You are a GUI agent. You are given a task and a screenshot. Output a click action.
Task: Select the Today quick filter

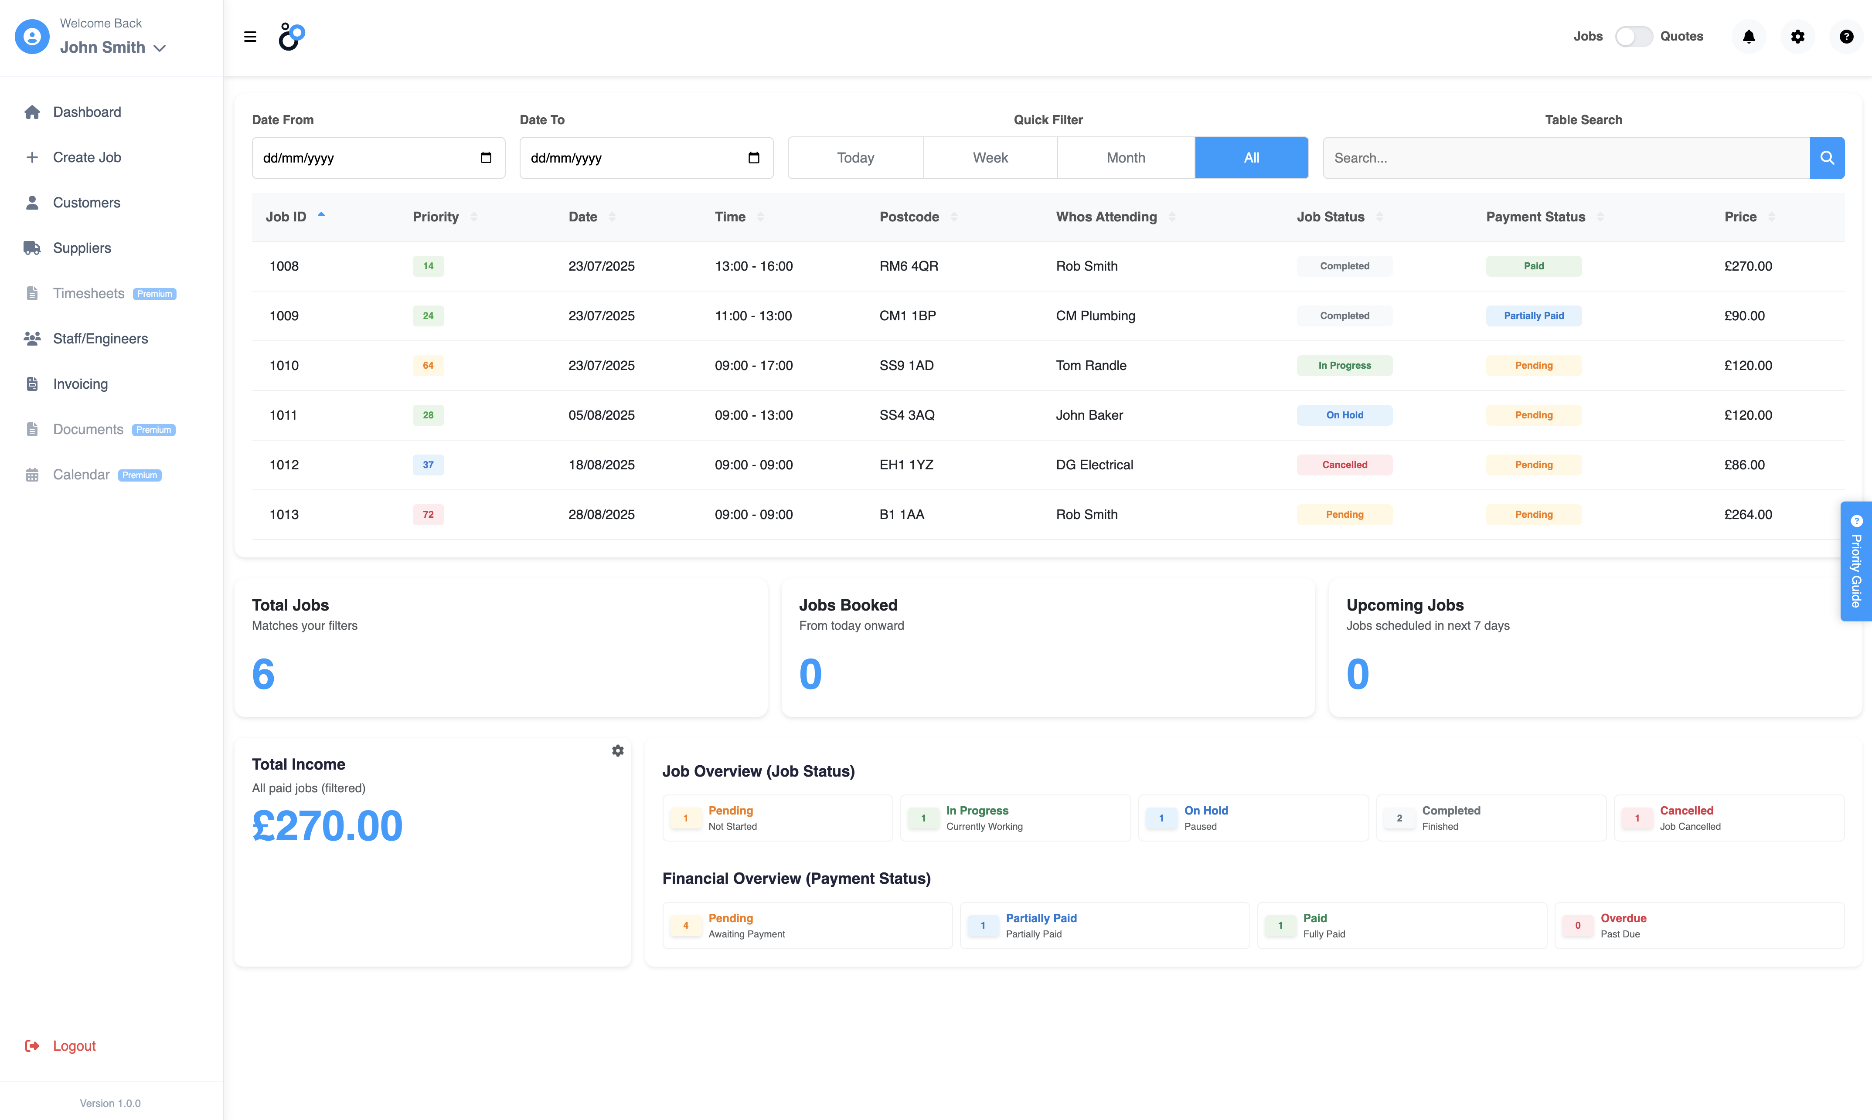click(855, 158)
